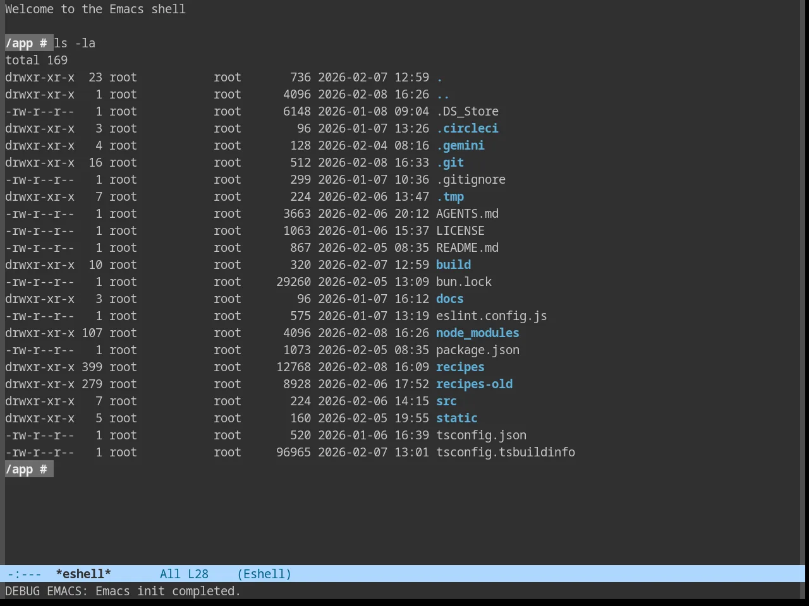The height and width of the screenshot is (606, 809).
Task: Click the 'ls -la' command text
Action: [75, 43]
